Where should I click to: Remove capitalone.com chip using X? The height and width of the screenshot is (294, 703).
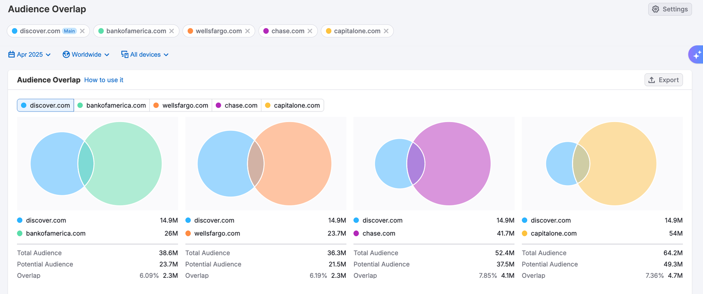point(386,31)
